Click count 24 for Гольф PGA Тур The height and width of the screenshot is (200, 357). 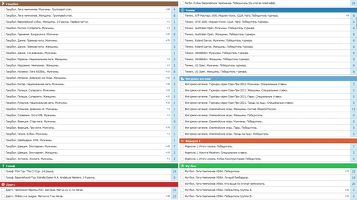pos(174,171)
